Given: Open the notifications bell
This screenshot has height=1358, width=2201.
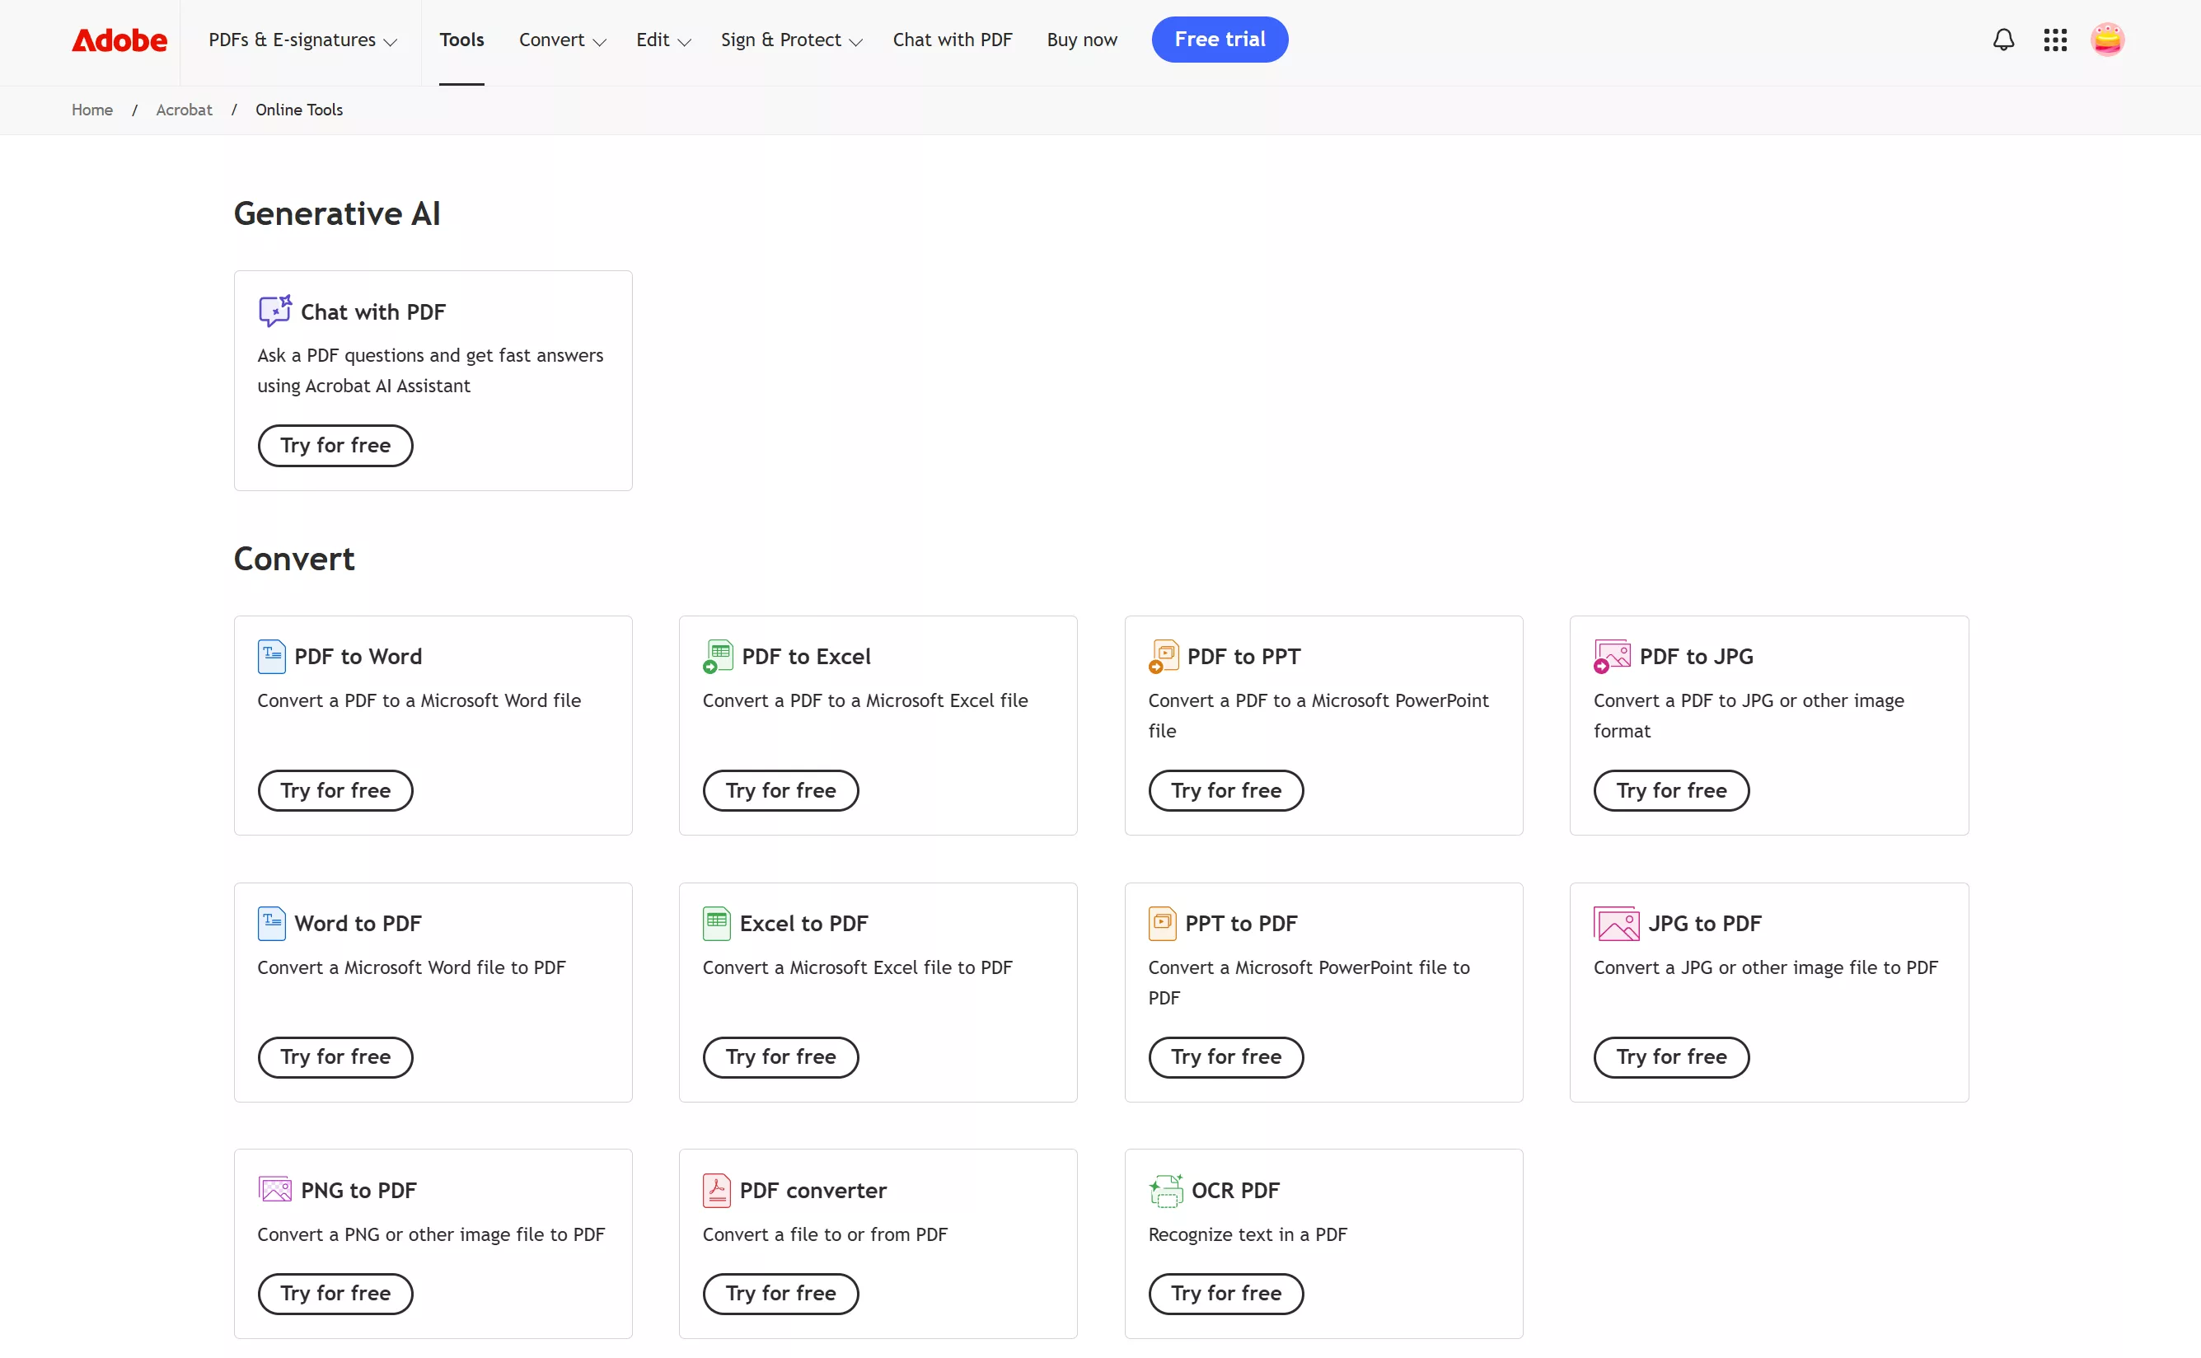Looking at the screenshot, I should tap(2003, 40).
